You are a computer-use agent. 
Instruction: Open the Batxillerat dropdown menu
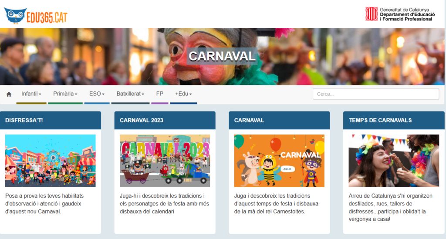[130, 94]
